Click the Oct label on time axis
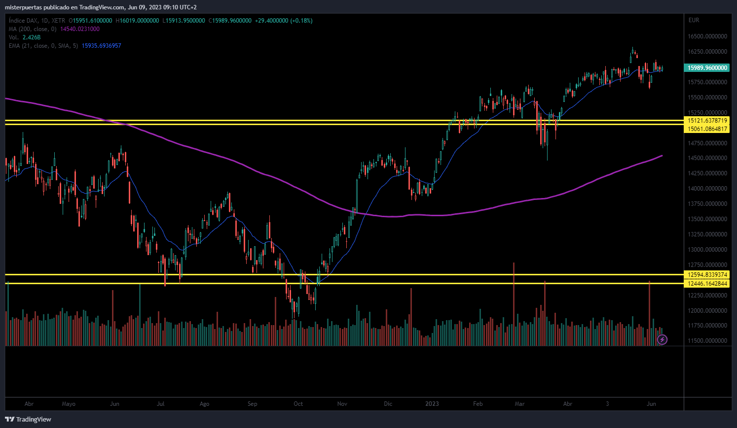 tap(298, 404)
